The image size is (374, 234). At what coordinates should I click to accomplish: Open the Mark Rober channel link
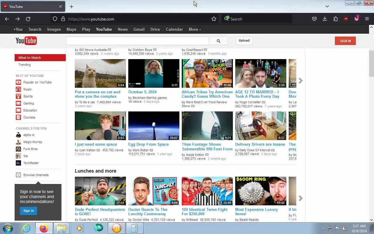[141, 150]
